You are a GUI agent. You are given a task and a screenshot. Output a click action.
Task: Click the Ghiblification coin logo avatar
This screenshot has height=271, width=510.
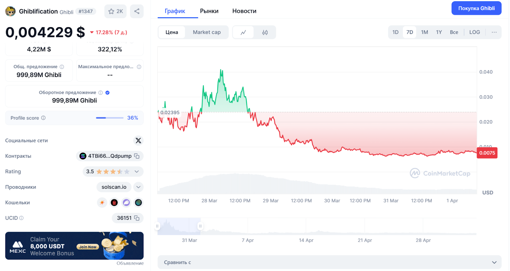coord(11,11)
